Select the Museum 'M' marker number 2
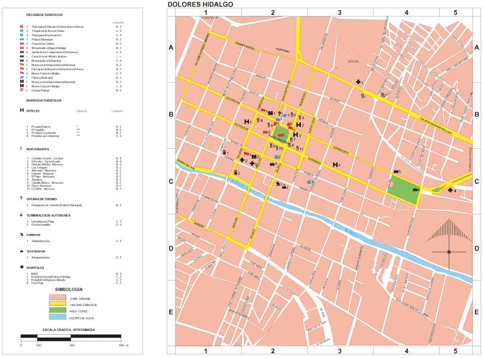This screenshot has width=483, height=358. 254,157
